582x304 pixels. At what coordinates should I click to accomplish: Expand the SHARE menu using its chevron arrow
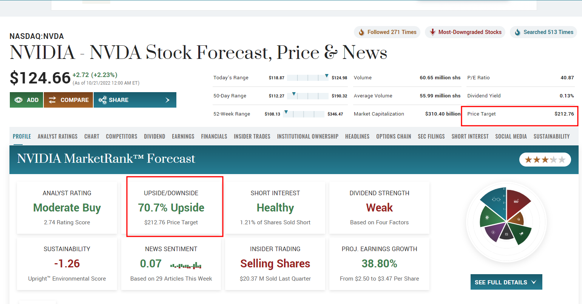click(168, 100)
